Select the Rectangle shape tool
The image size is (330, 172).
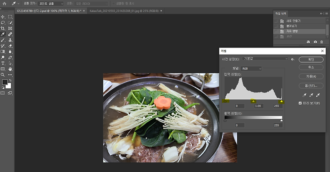pyautogui.click(x=3, y=69)
